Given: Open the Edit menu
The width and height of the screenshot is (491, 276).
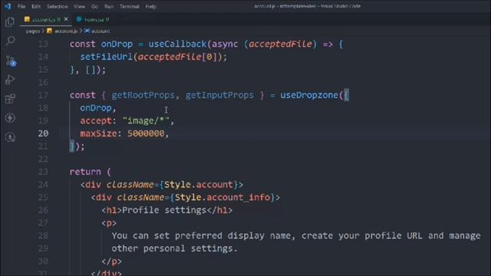Looking at the screenshot, I should [x=36, y=7].
